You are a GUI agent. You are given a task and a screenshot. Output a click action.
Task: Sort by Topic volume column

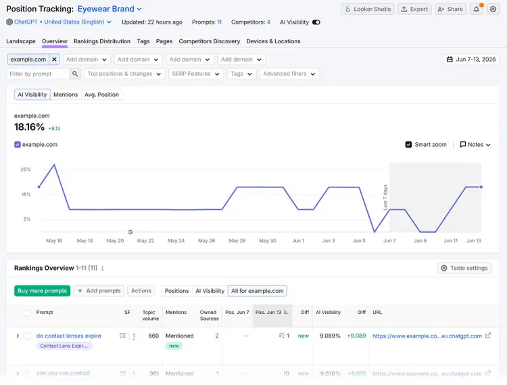(150, 315)
